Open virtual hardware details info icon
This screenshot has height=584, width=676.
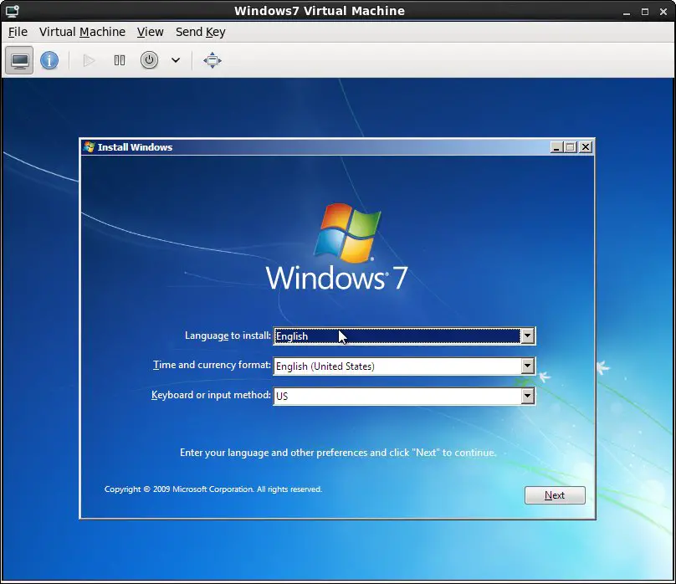49,60
